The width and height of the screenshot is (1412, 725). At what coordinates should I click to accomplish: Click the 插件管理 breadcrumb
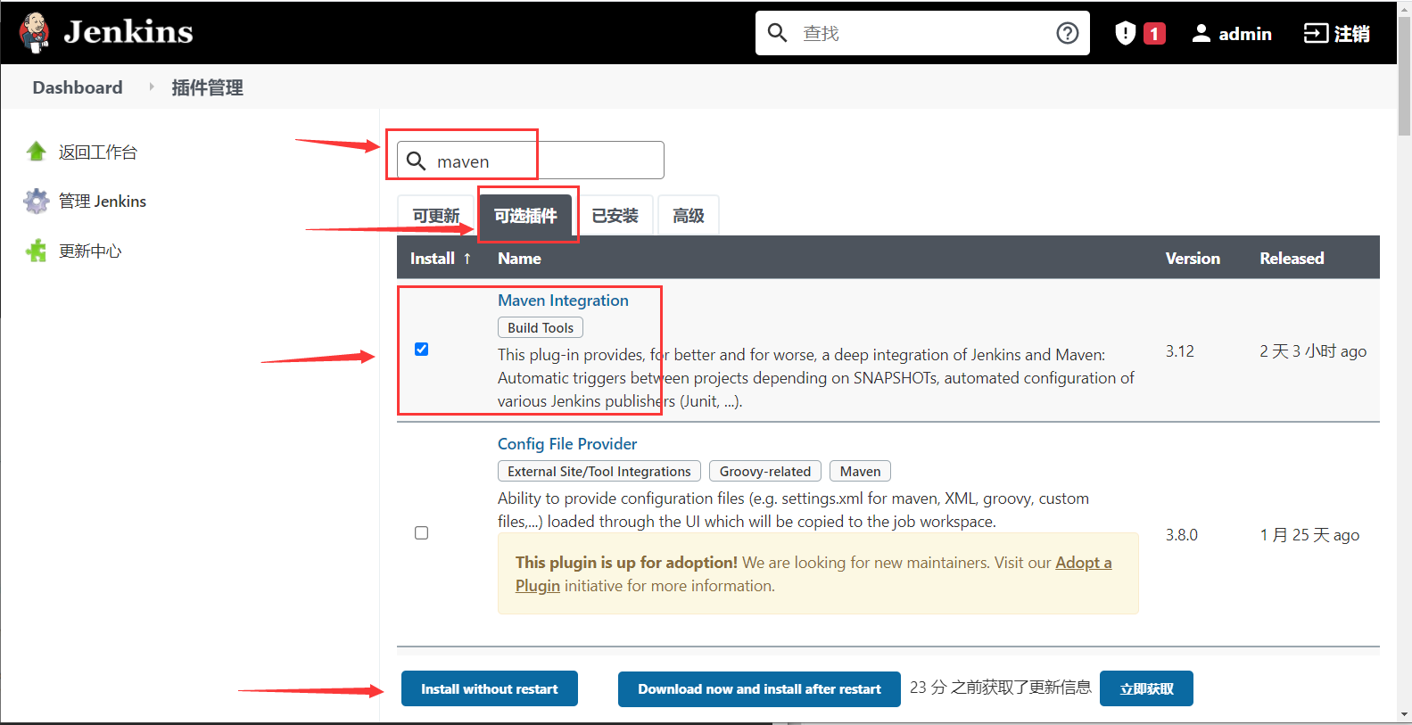(207, 87)
